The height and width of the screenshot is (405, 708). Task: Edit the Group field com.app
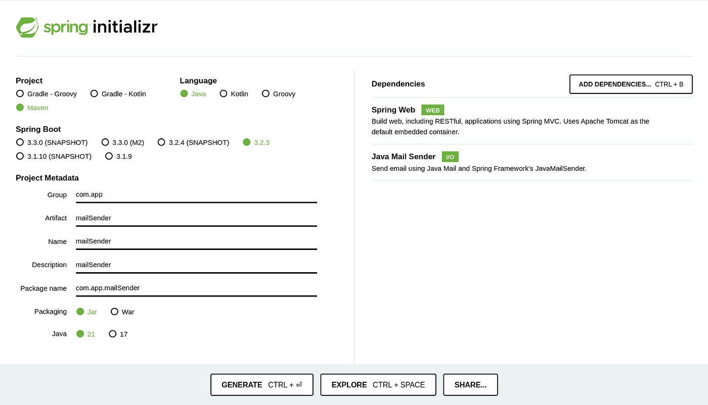click(x=196, y=195)
